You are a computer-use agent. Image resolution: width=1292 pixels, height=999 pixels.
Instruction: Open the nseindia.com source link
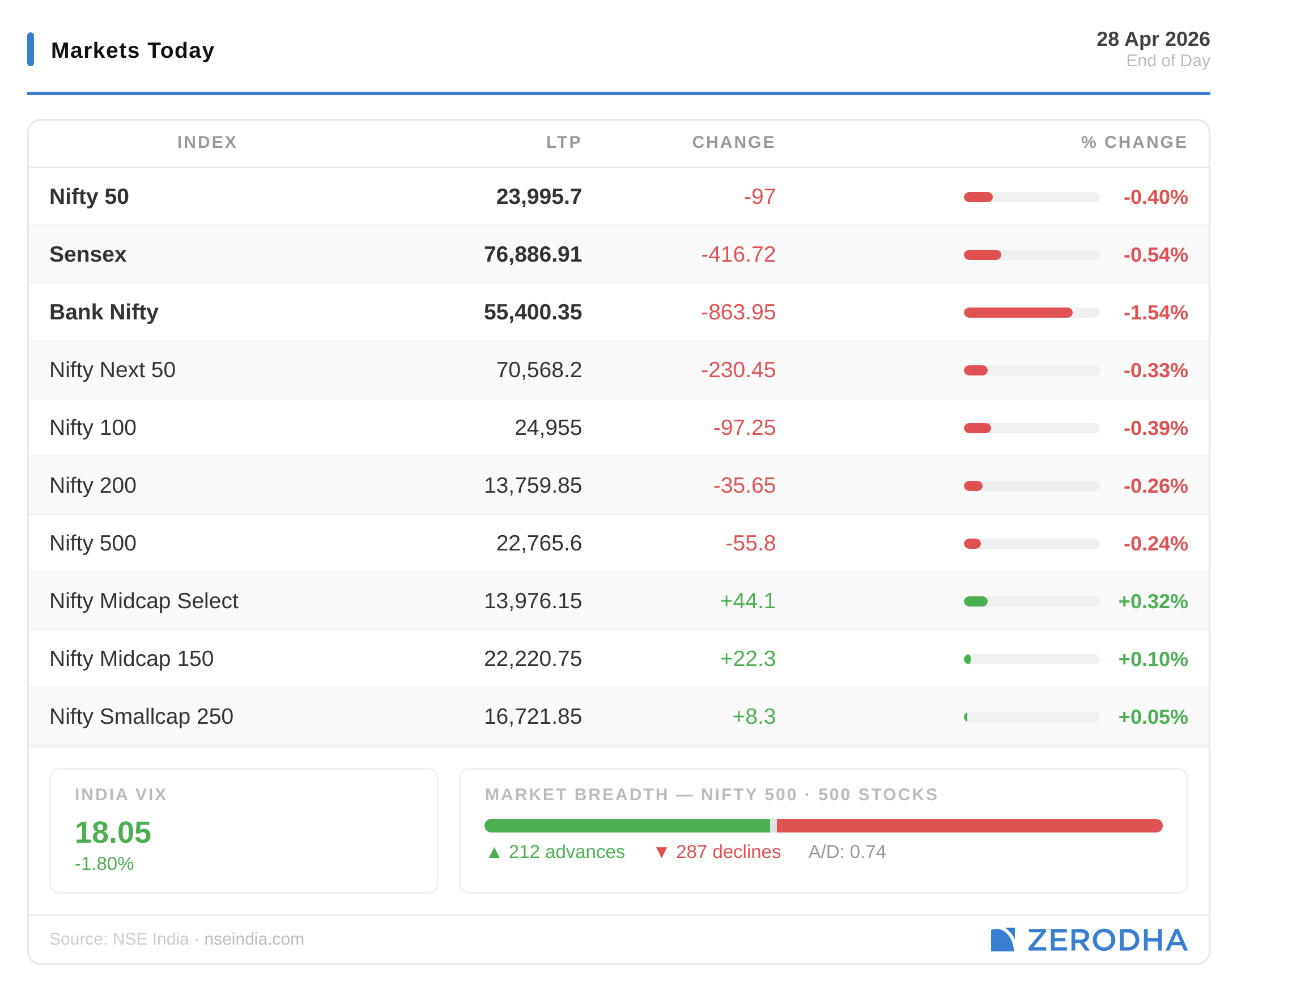[254, 939]
